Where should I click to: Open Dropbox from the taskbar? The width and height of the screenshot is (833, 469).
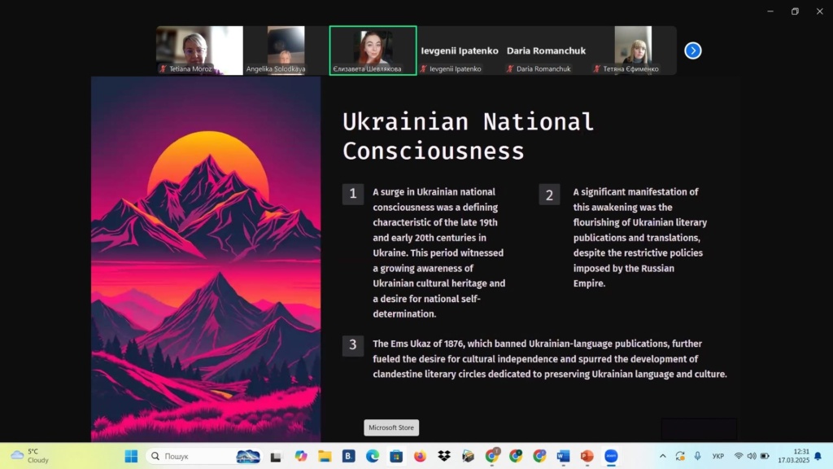444,456
